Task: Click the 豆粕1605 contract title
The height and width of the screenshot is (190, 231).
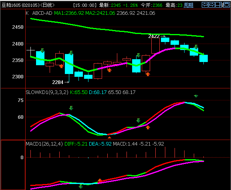Action: [11, 5]
